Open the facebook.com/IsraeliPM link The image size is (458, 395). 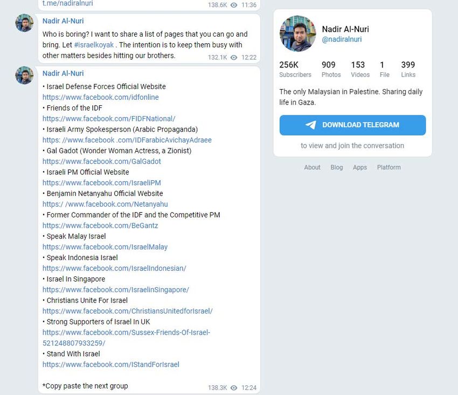point(102,182)
